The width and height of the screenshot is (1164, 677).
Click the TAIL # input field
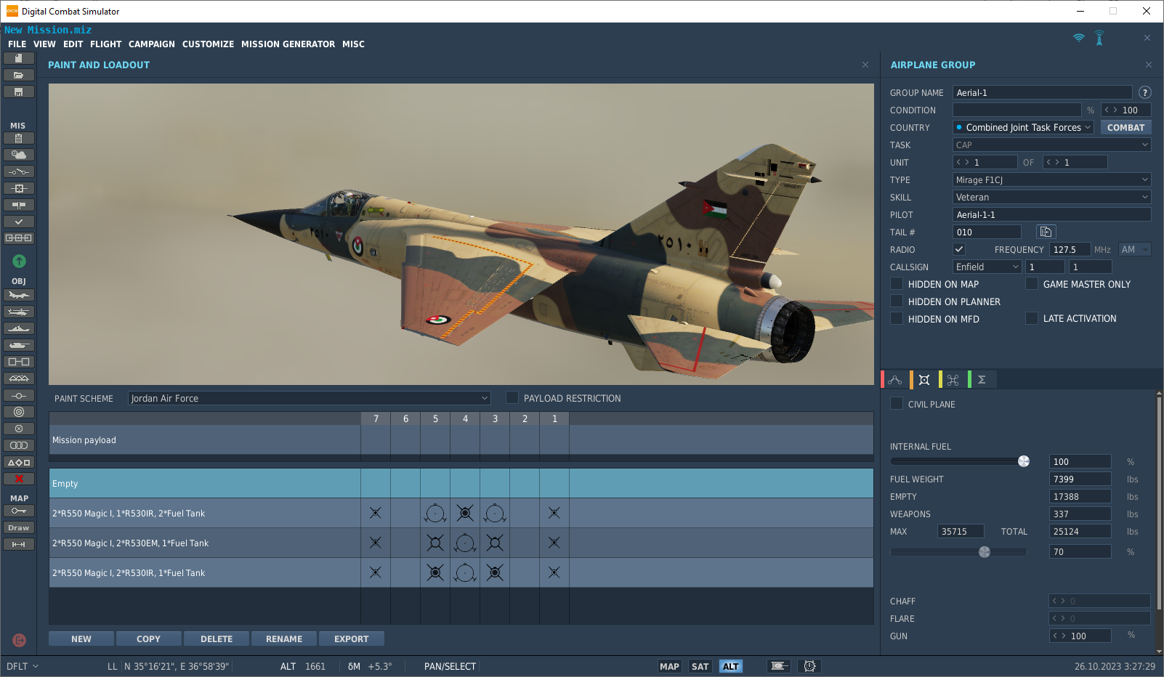click(x=987, y=232)
